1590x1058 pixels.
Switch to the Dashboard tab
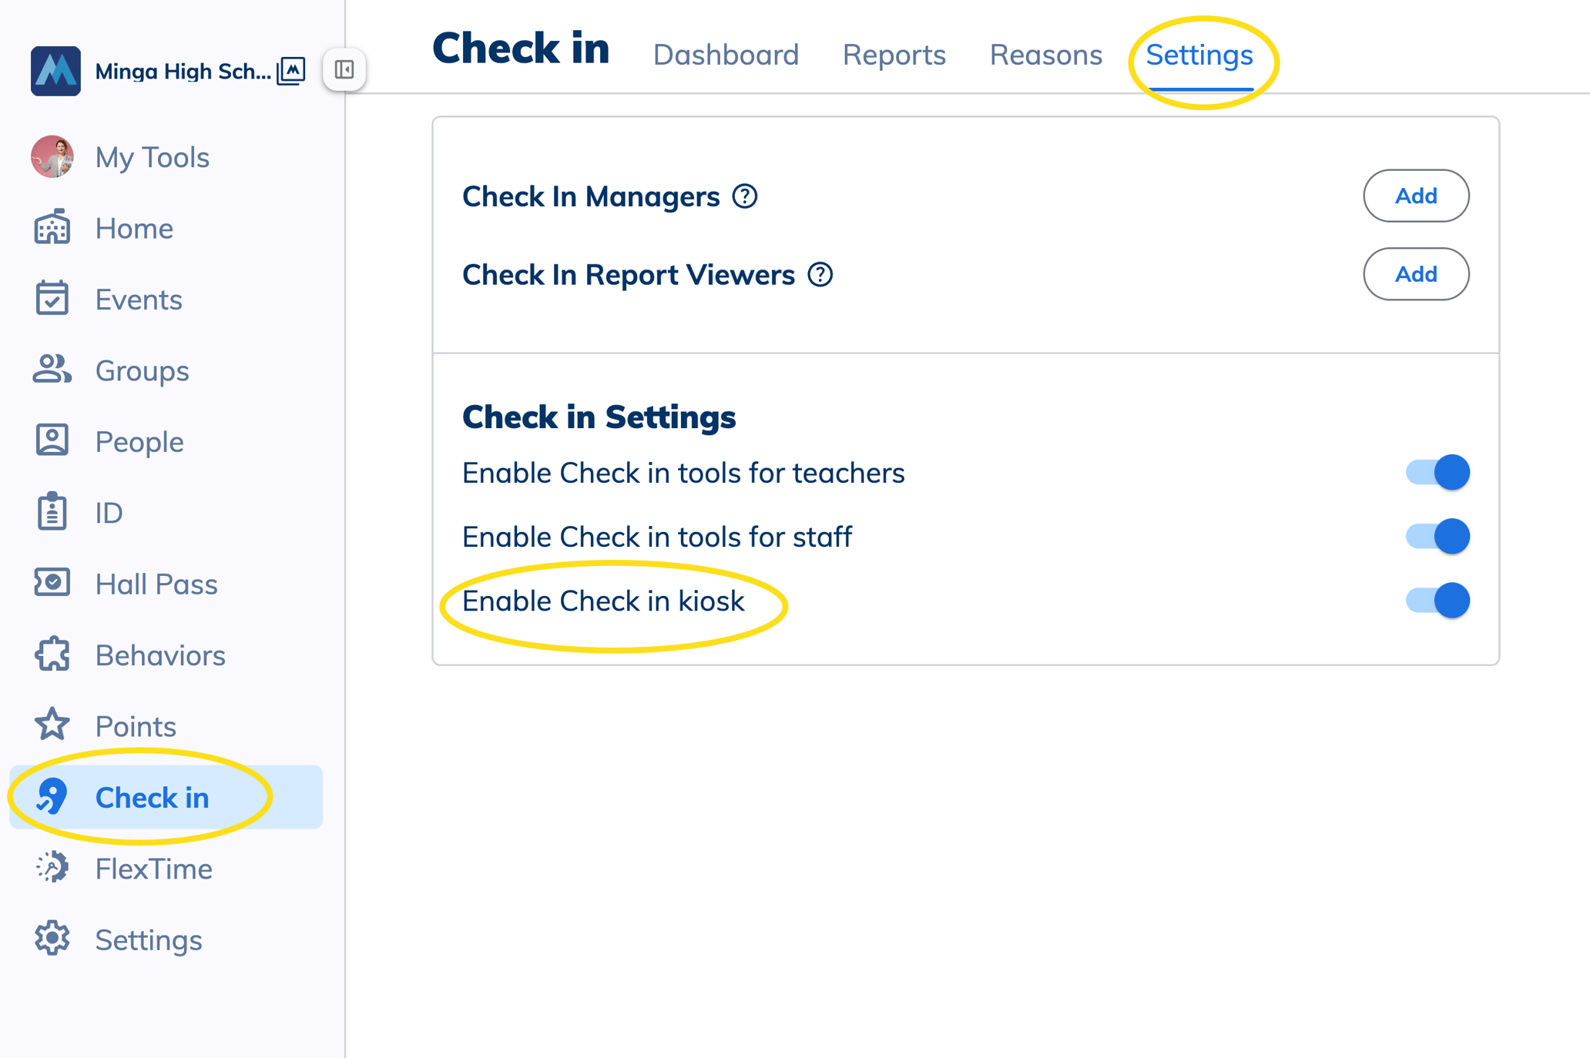coord(725,55)
